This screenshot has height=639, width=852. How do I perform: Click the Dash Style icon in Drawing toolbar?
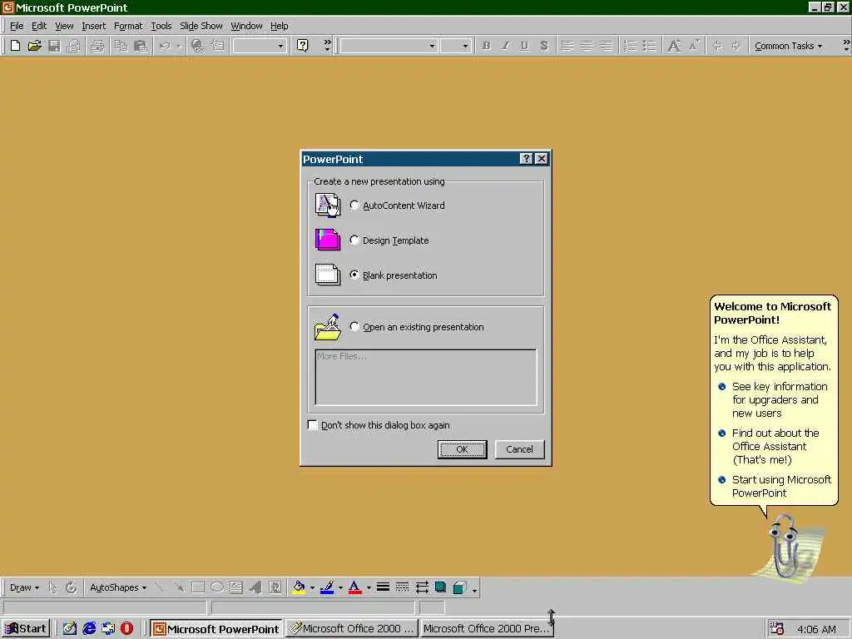(x=402, y=587)
